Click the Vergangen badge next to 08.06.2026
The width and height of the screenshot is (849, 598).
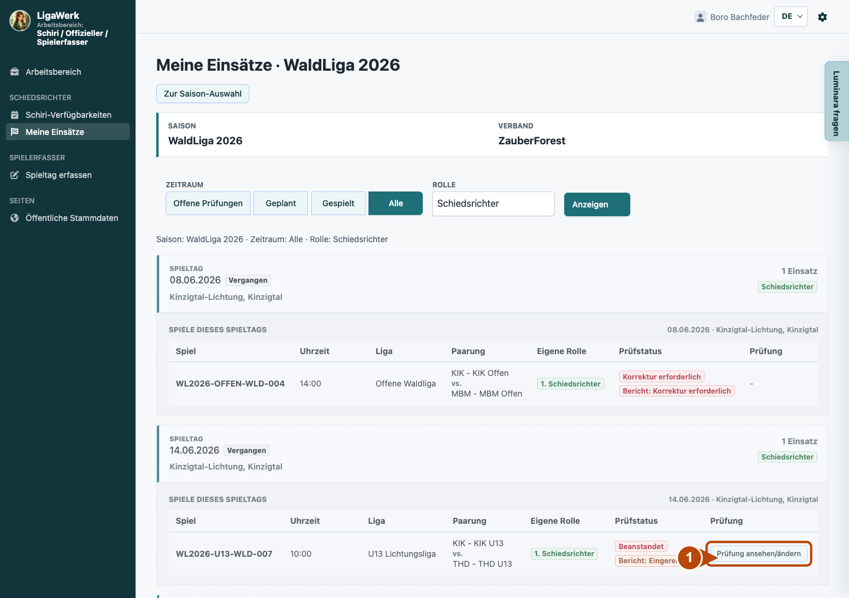[248, 280]
